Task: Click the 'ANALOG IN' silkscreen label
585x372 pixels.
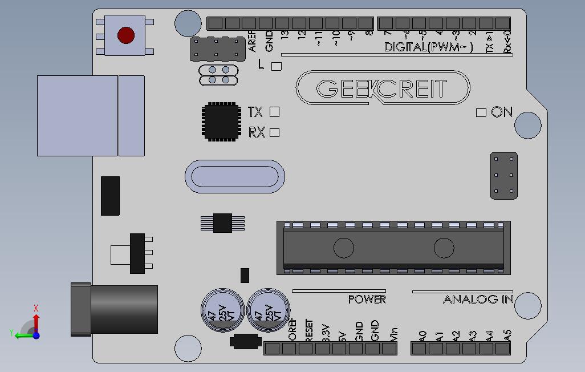Action: point(478,299)
